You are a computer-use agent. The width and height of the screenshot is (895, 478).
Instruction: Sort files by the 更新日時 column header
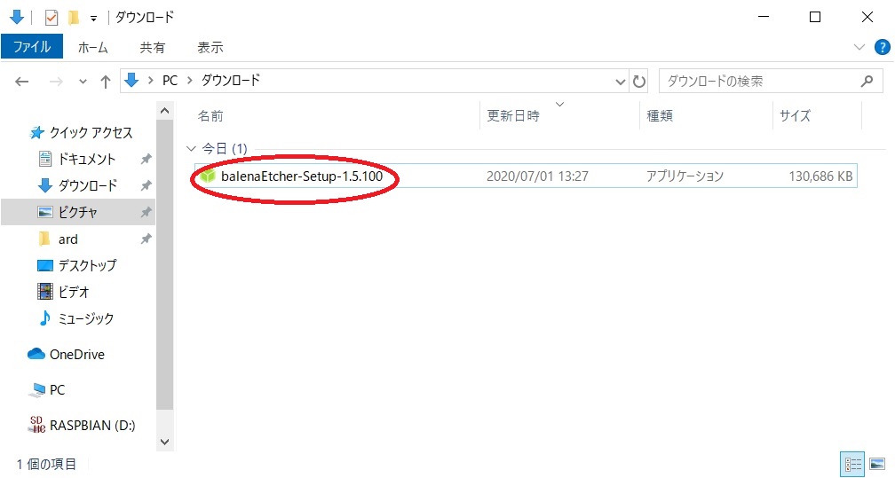[513, 116]
